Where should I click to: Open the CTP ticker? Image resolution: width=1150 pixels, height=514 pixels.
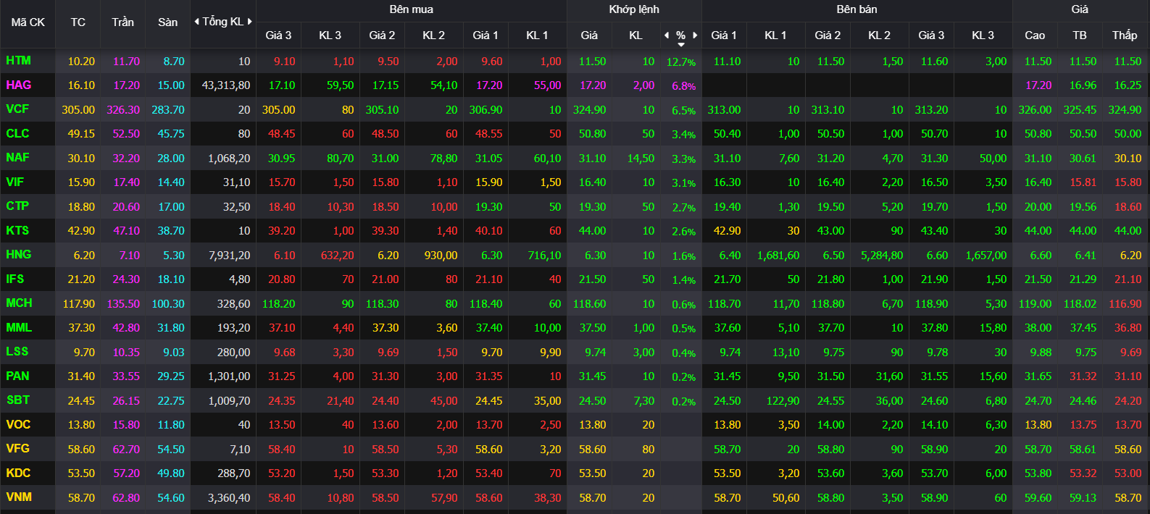pos(17,206)
